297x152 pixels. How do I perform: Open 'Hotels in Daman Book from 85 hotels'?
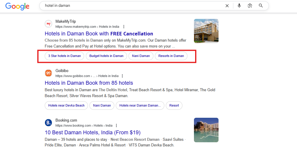(x=89, y=83)
